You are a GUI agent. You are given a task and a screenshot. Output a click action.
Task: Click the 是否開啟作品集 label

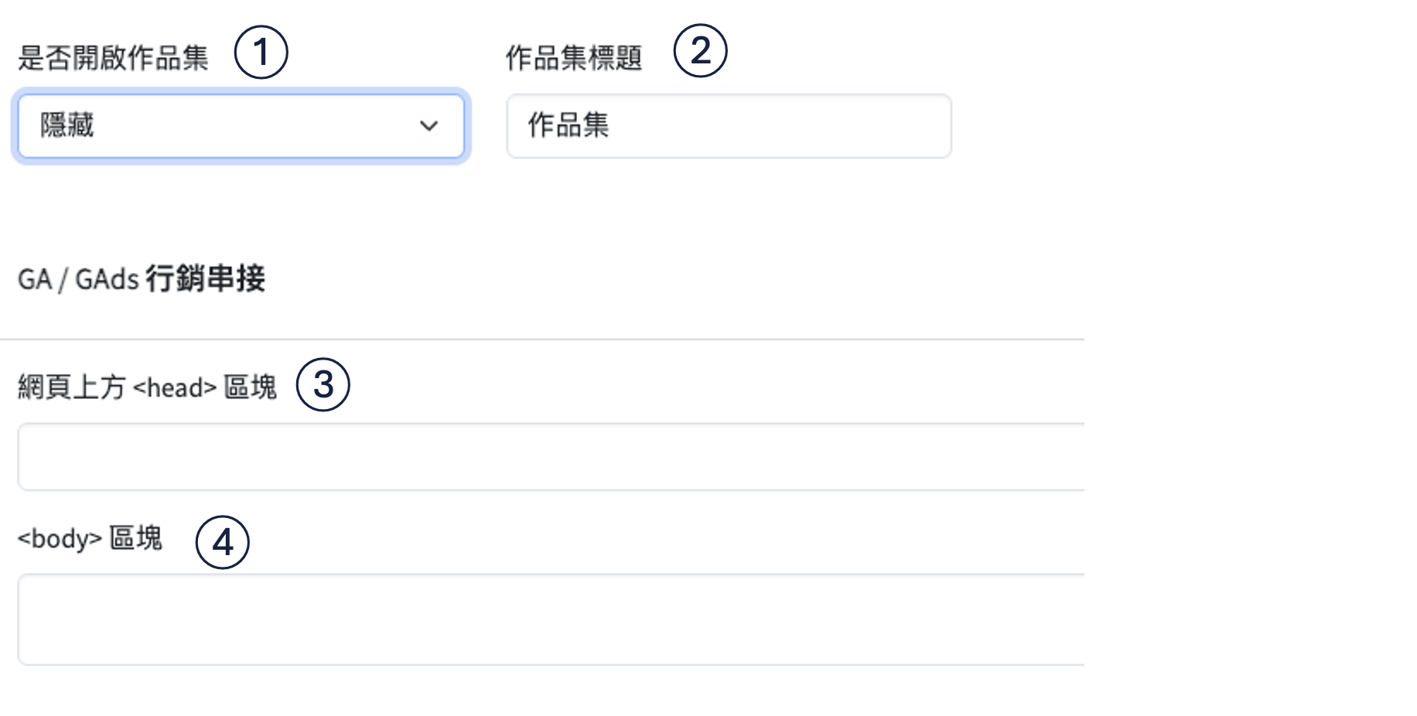tap(113, 58)
